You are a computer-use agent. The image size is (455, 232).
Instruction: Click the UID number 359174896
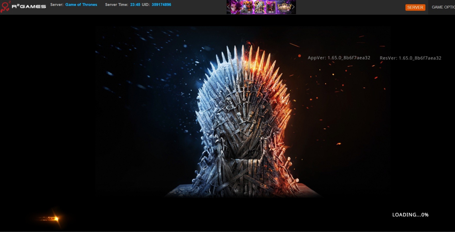point(161,5)
